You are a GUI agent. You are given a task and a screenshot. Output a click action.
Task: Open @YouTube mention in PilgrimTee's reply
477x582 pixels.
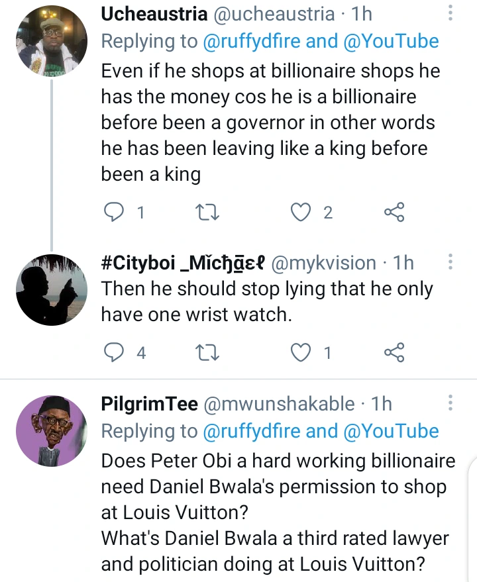pyautogui.click(x=392, y=431)
